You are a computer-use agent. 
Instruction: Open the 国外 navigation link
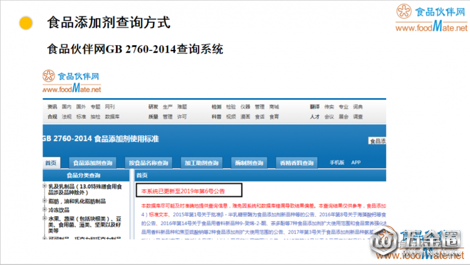coord(81,107)
